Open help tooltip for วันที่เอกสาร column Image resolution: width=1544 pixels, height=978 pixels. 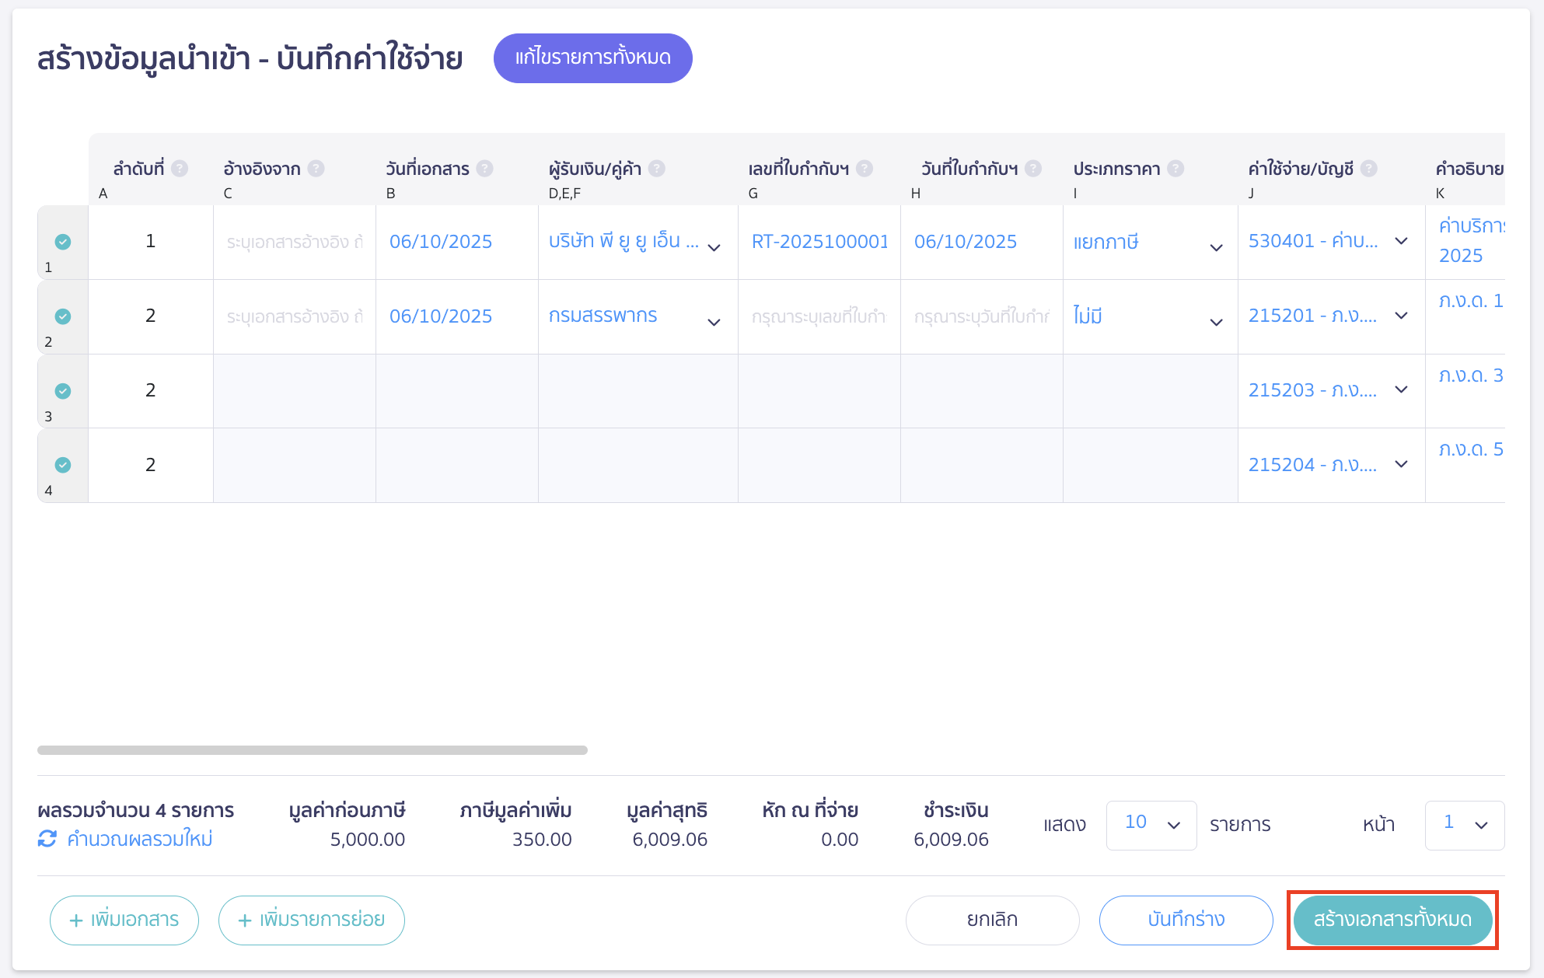484,168
